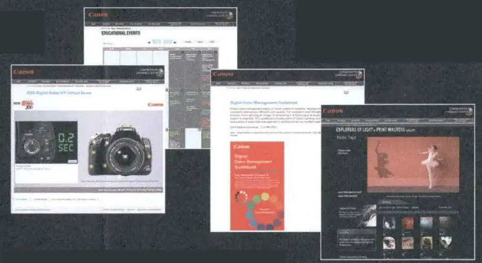Open fourth gallery thumbnail in bottom row
The height and width of the screenshot is (263, 482).
(445, 242)
